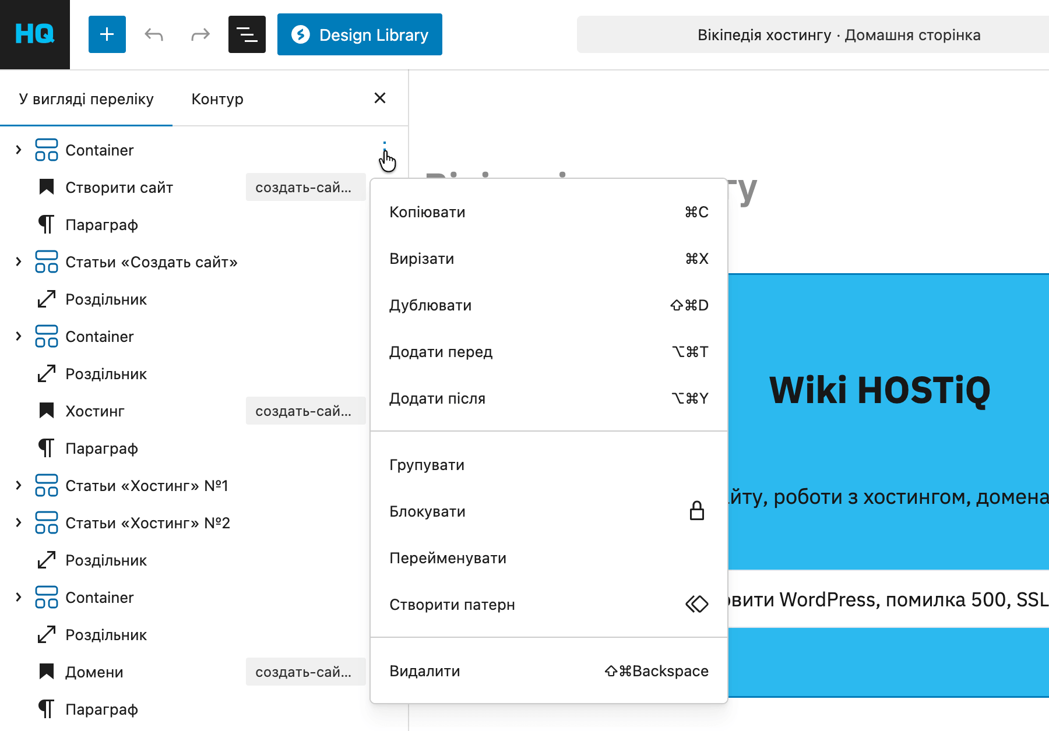Viewport: 1049px width, 731px height.
Task: Click the icon of the Container below the first Роздільник
Action: [x=47, y=336]
